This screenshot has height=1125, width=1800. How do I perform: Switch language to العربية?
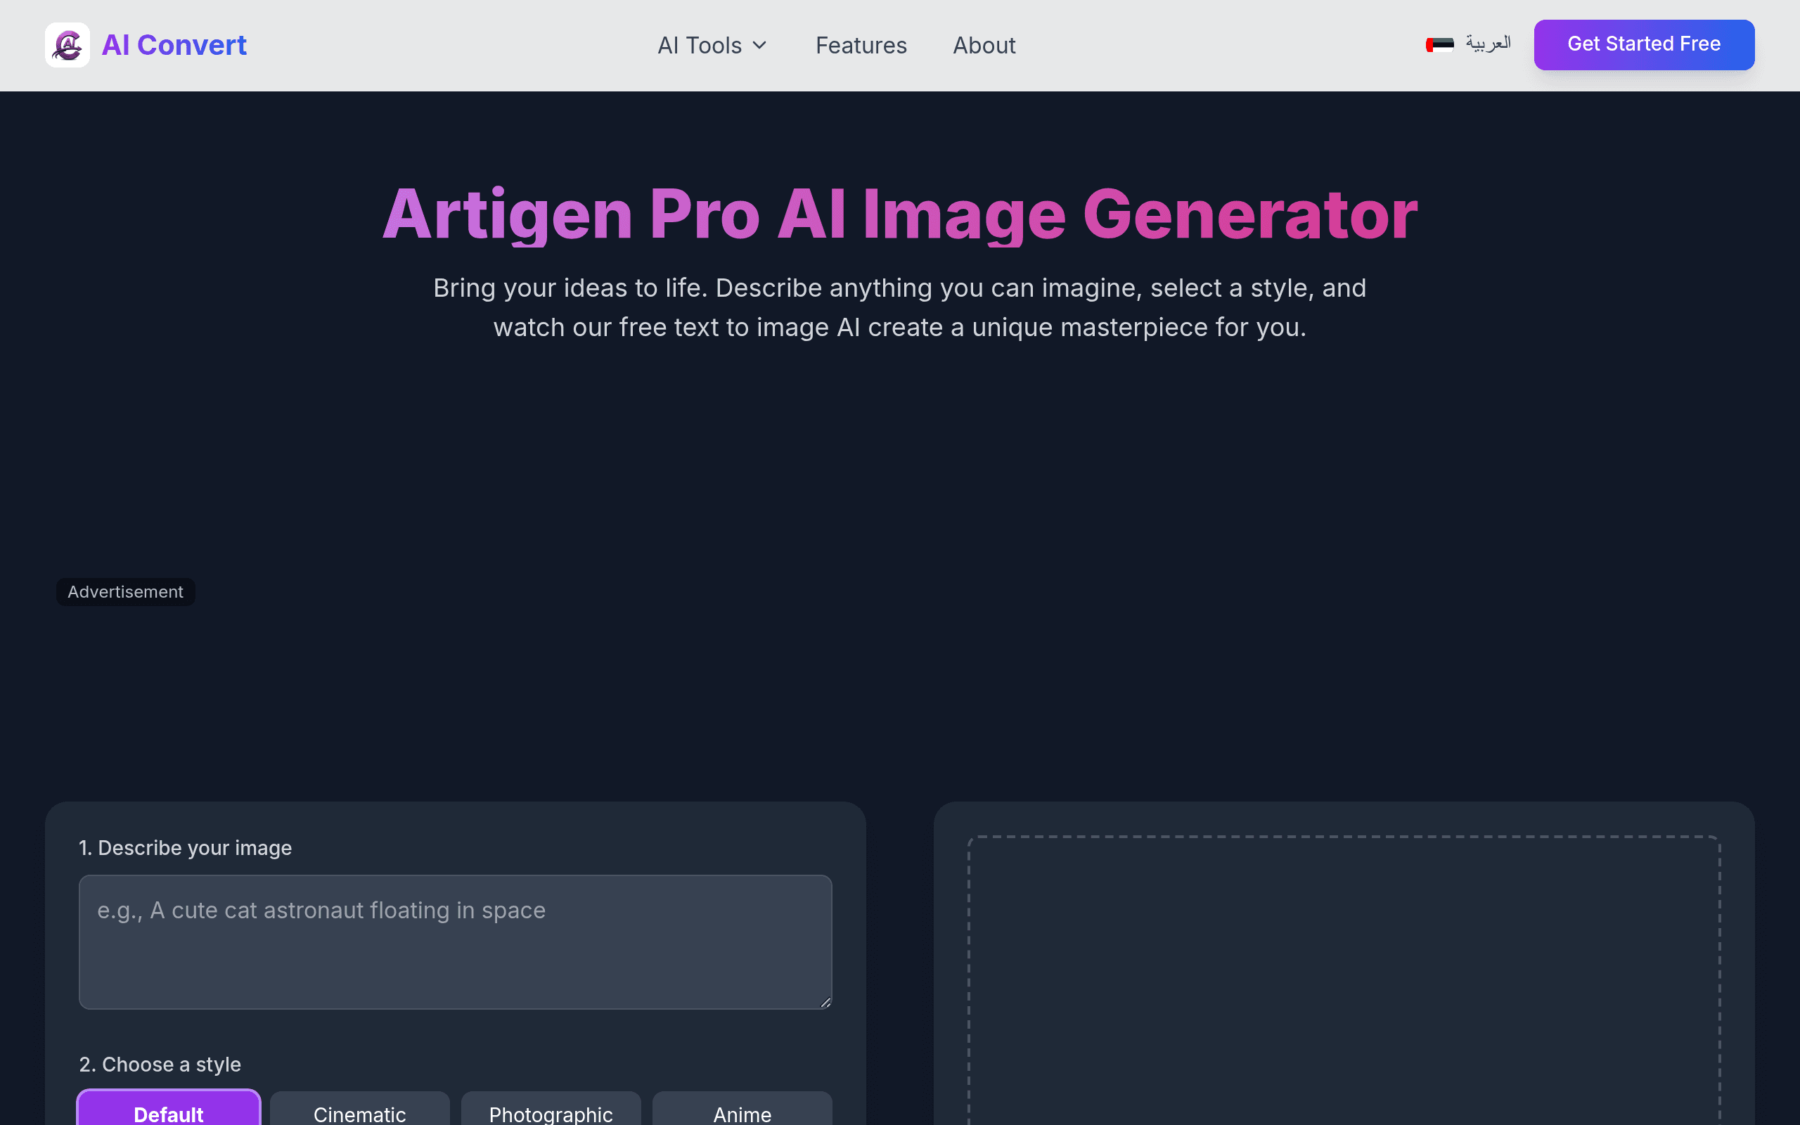click(x=1489, y=44)
